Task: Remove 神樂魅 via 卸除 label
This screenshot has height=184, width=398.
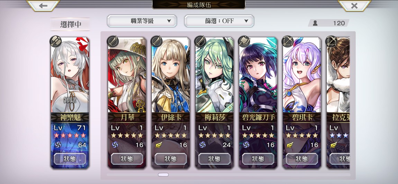Action: tap(70, 100)
